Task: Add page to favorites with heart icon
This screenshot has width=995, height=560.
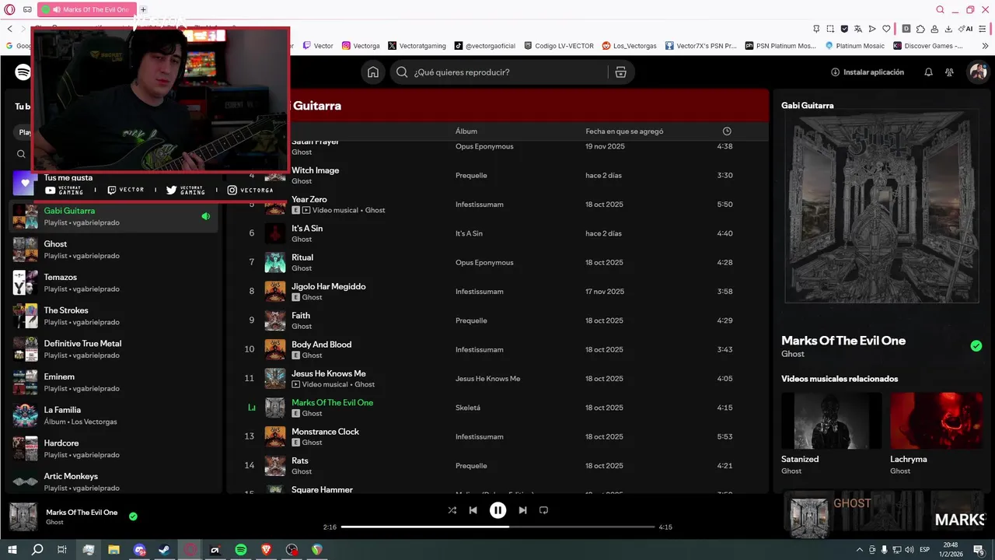Action: click(x=887, y=29)
